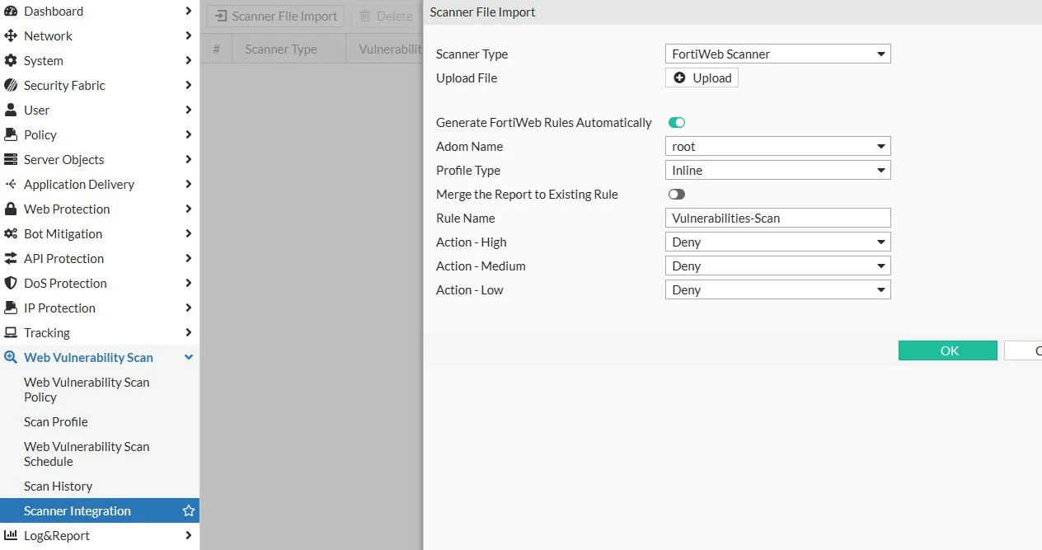Collapse the Web Vulnerability Scan menu chevron
The image size is (1042, 550).
(189, 358)
